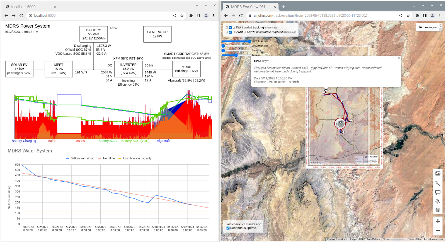Click the lock icon beside airjulien.com
Image resolution: width=446 pixels, height=242 pixels.
[x=250, y=16]
